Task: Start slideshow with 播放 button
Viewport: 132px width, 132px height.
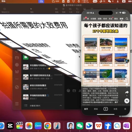Action: (x=32, y=10)
